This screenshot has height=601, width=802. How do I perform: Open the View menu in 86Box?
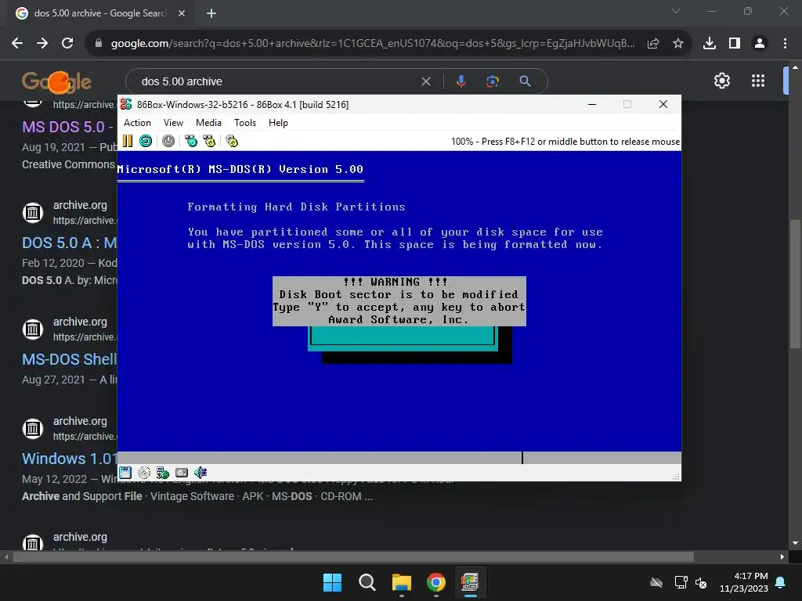click(173, 123)
